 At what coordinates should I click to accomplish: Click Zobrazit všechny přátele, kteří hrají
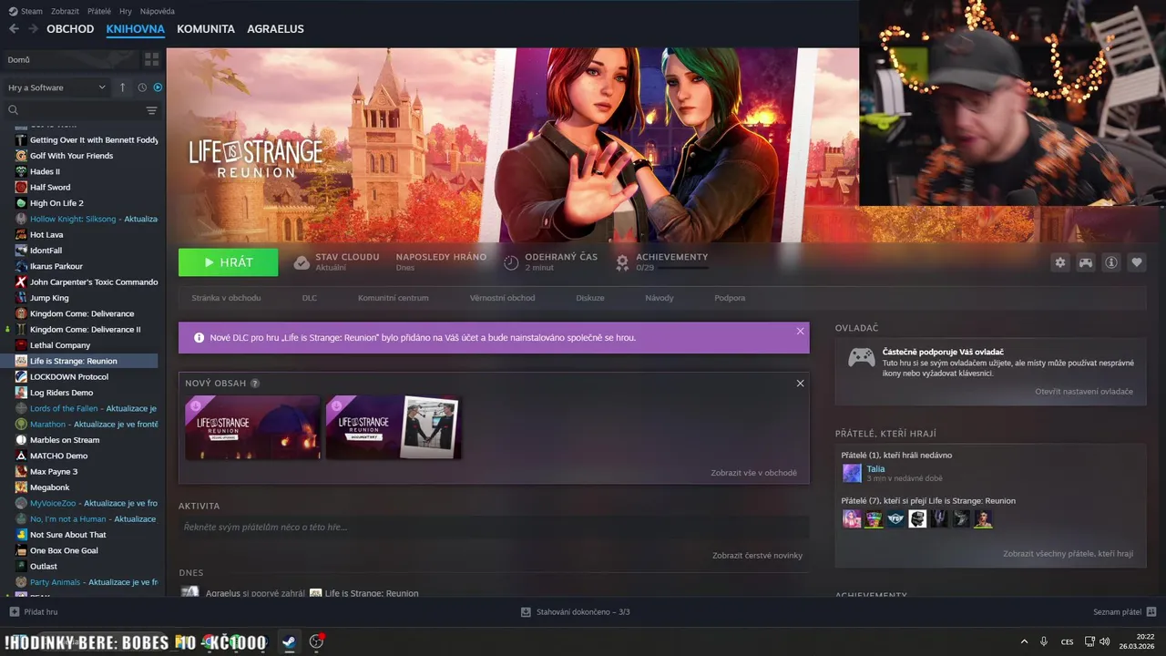[x=1069, y=553]
